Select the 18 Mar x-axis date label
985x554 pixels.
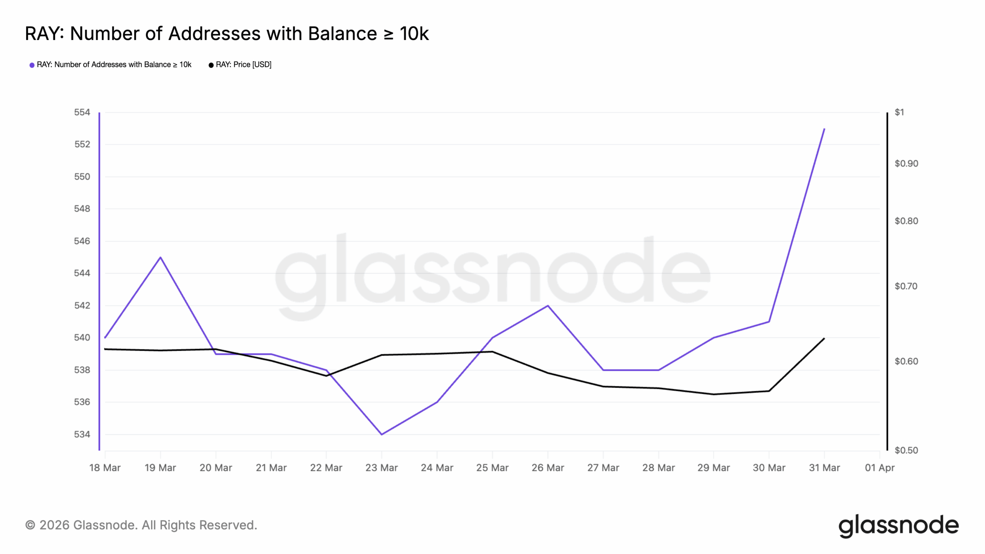(x=105, y=468)
